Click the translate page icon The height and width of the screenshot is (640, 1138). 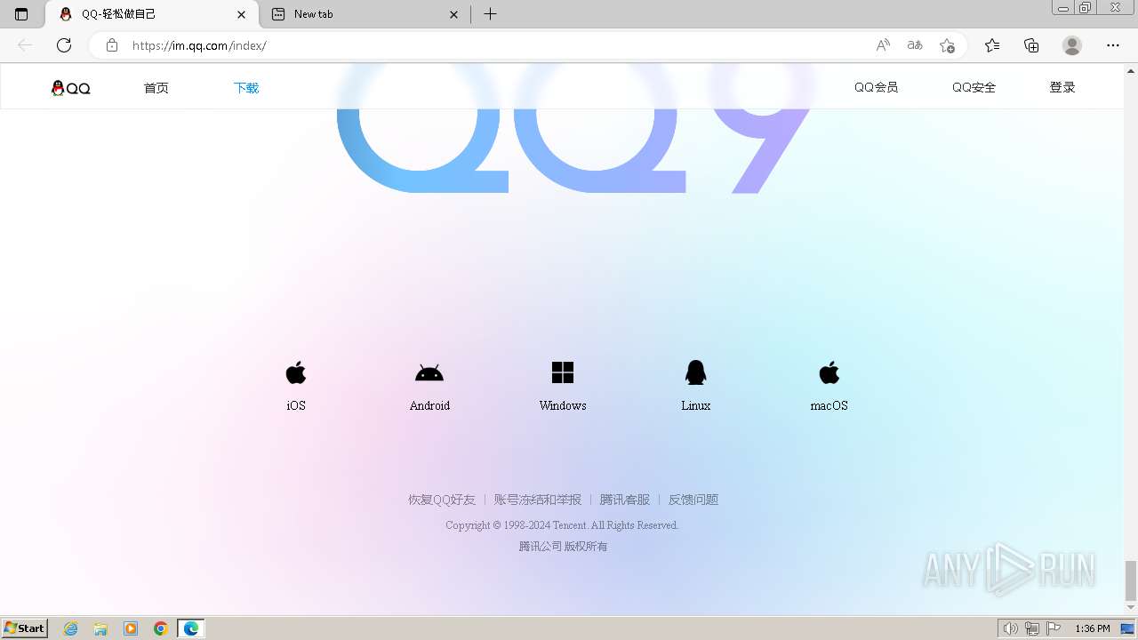coord(915,45)
